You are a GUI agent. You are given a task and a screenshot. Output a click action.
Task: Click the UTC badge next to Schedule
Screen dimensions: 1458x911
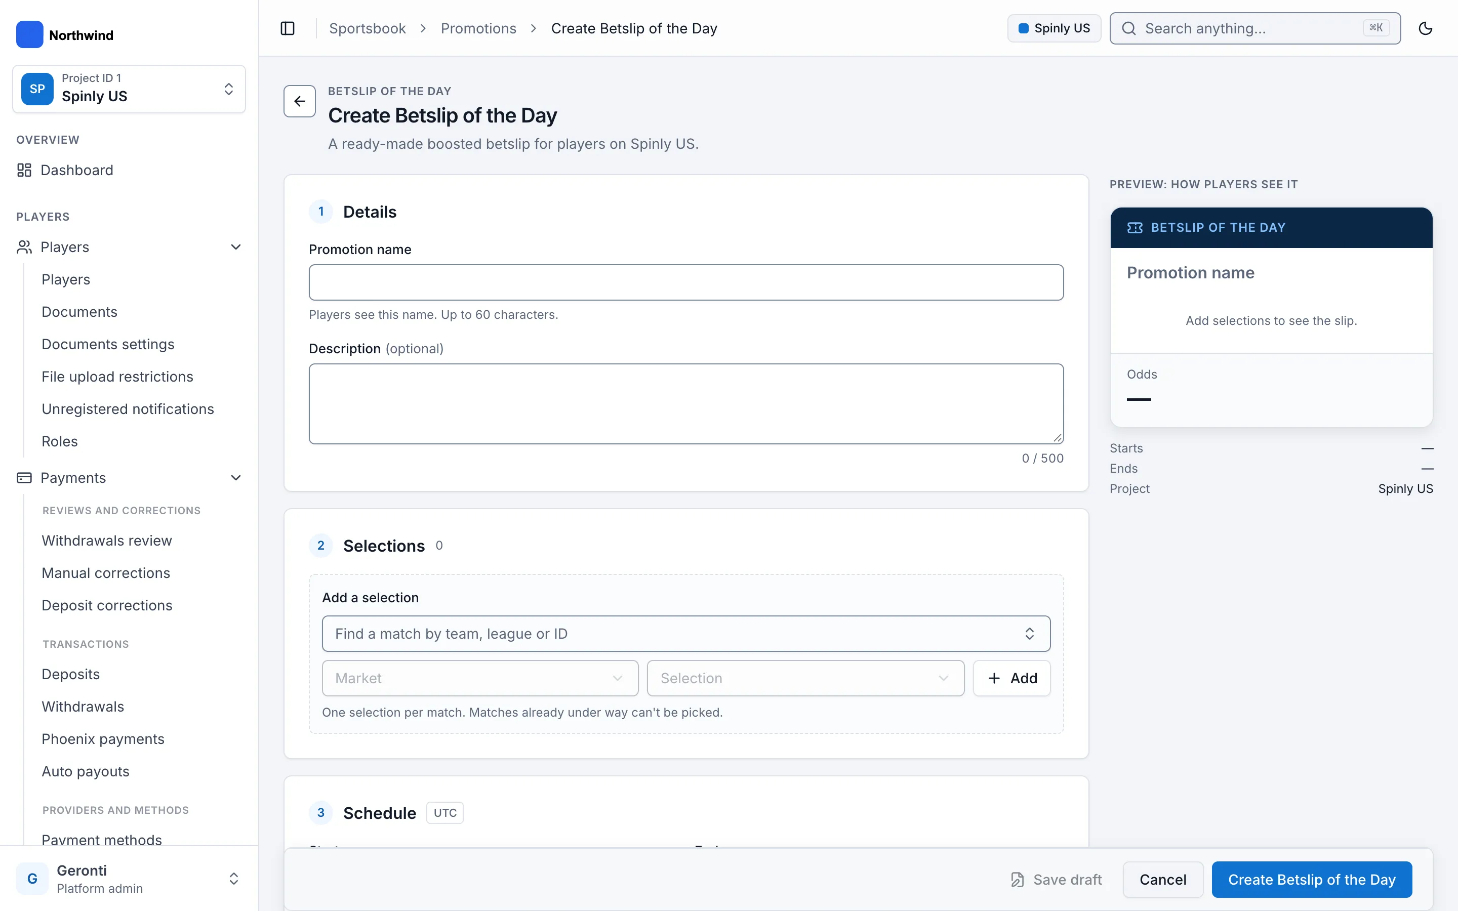(x=444, y=813)
